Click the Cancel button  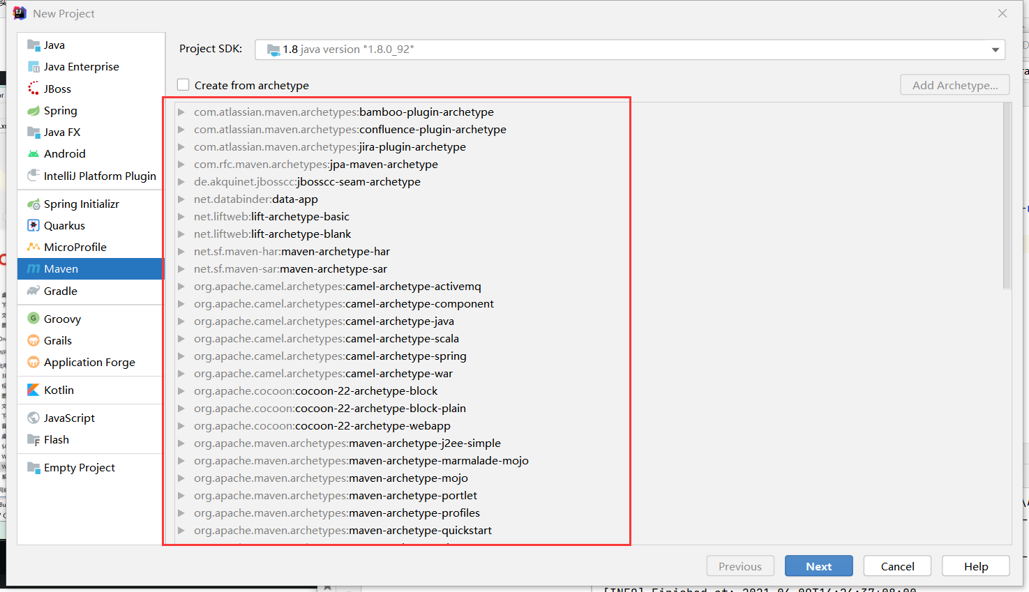coord(897,566)
